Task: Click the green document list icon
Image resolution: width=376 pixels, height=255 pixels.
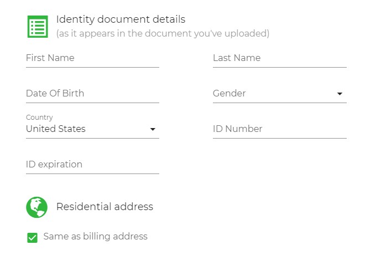Action: (38, 27)
